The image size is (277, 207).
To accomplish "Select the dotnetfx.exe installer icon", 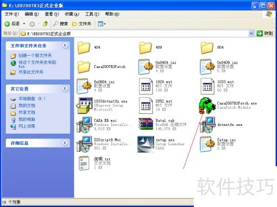I will (208, 125).
